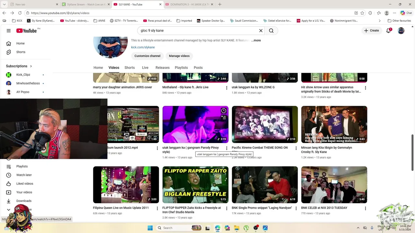Open Downloads in the sidebar

click(x=24, y=201)
